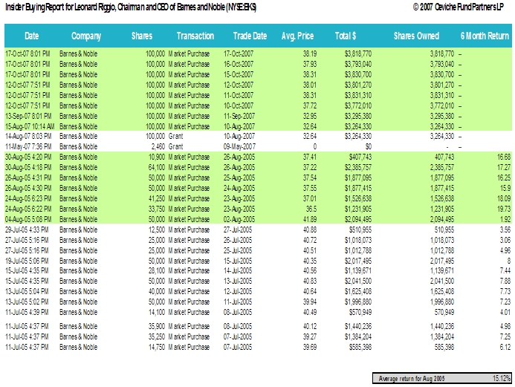The width and height of the screenshot is (515, 387).
Task: Select date cell 26-Aug-05 4:31 PM
Action: coord(28,178)
